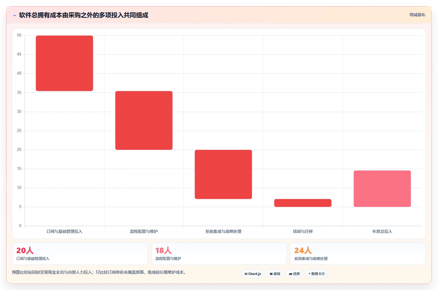Click the 20人 value text
The height and width of the screenshot is (290, 438).
point(25,250)
